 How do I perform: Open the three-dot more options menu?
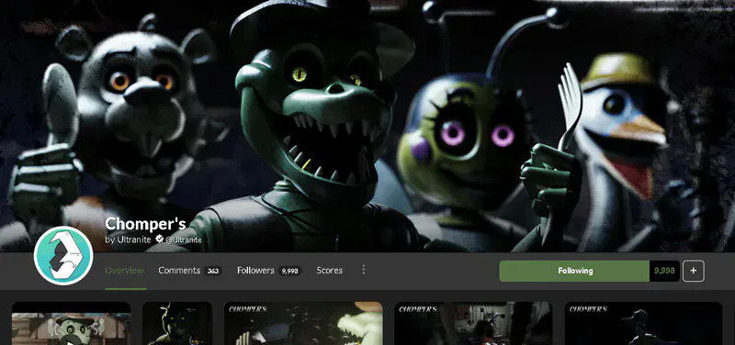pyautogui.click(x=363, y=270)
